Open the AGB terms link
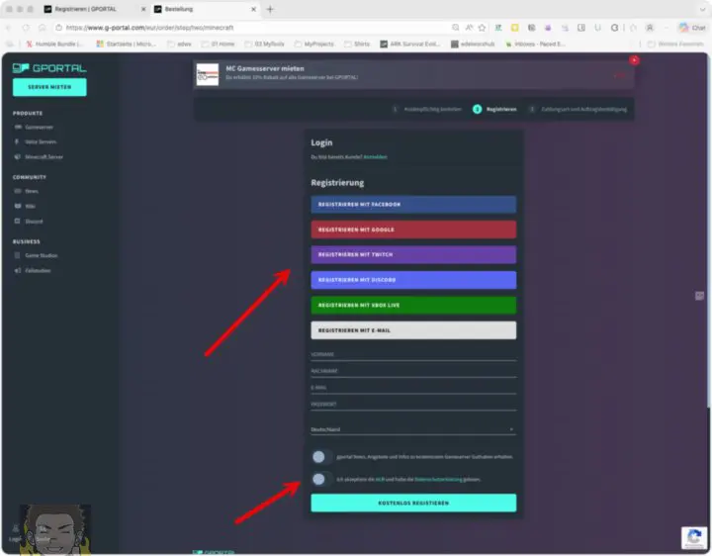Viewport: 712px width, 556px height. [380, 479]
